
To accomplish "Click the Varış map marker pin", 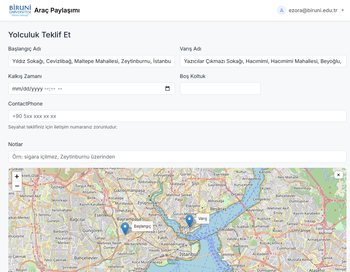I will point(189,221).
